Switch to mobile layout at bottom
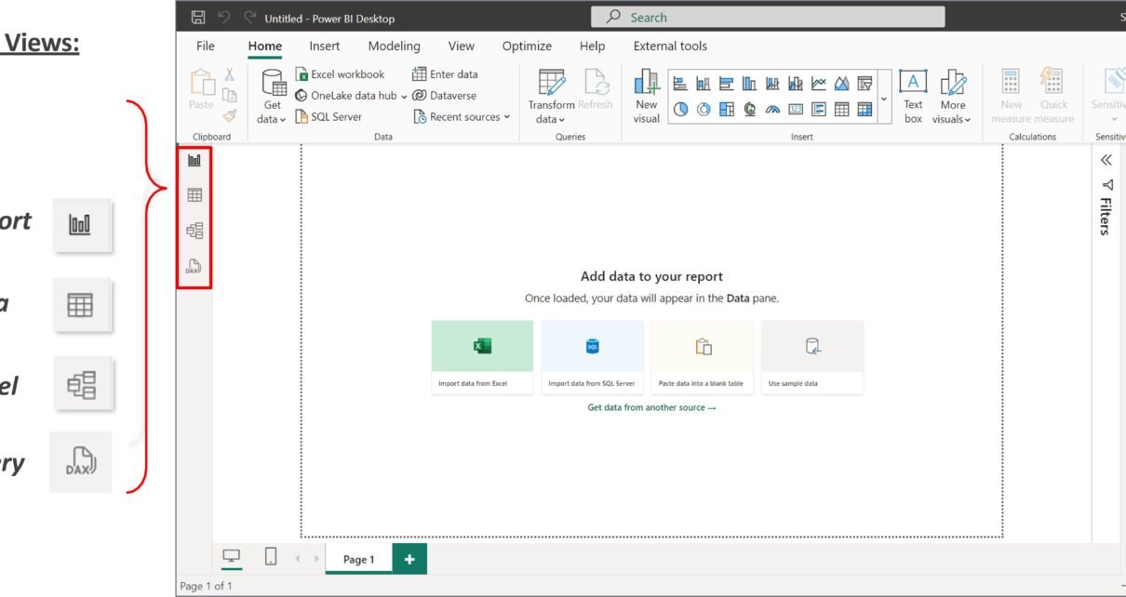The height and width of the screenshot is (597, 1126). click(x=271, y=557)
